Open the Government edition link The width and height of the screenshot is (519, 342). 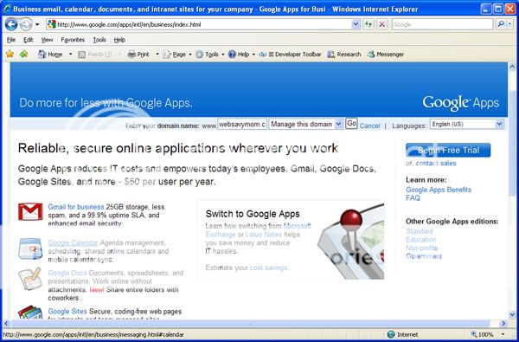pos(424,256)
